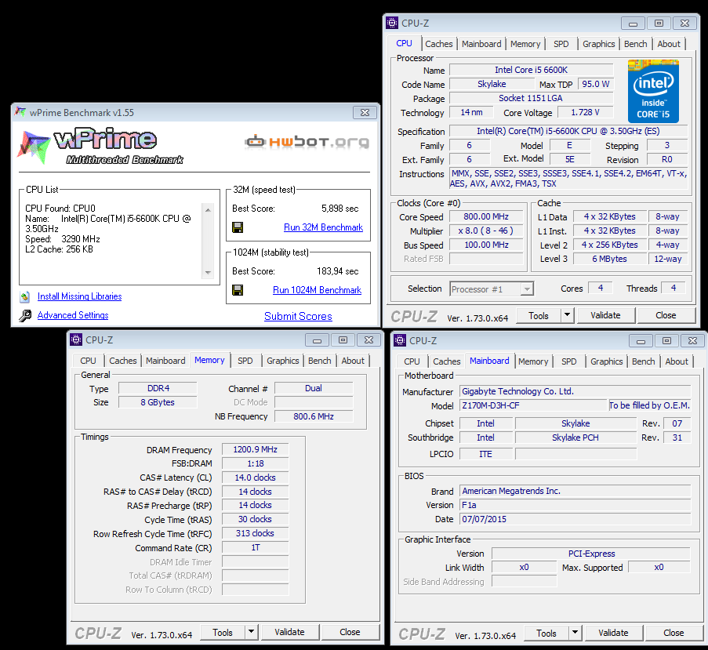
Task: Switch to Caches tab in the CPU window
Action: coord(439,44)
